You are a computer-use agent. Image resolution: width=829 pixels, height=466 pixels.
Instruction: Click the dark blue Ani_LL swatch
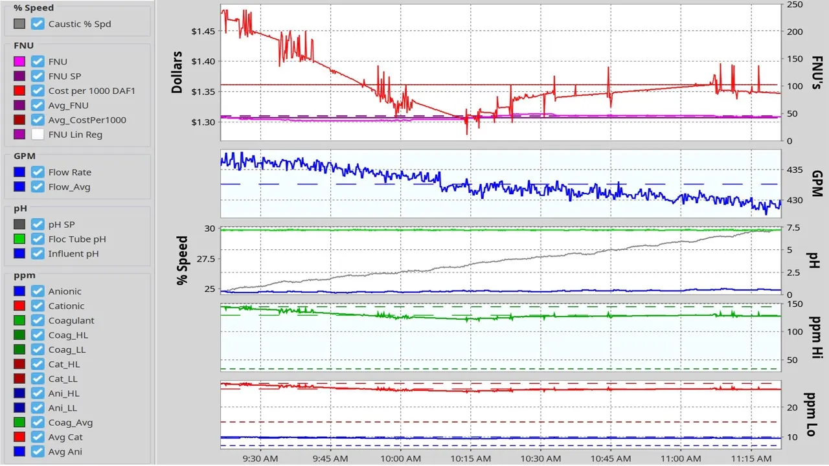[19, 408]
